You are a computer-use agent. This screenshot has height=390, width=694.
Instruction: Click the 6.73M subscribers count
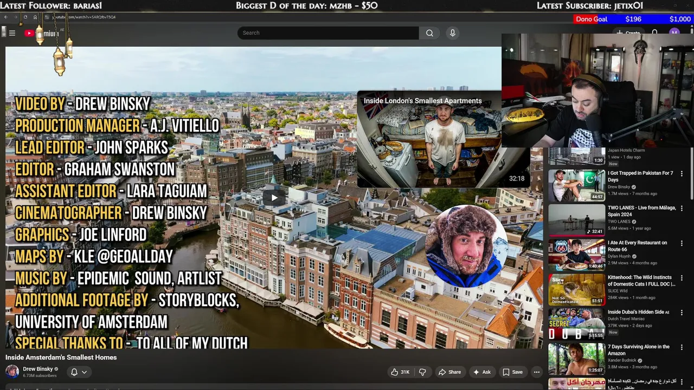pos(40,375)
